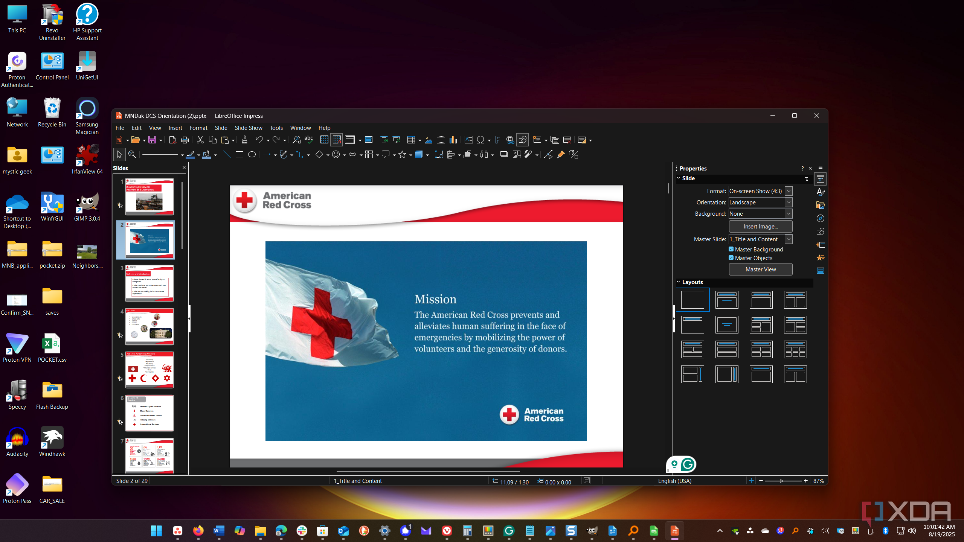Open Firefox from the taskbar
The width and height of the screenshot is (964, 542).
point(198,531)
